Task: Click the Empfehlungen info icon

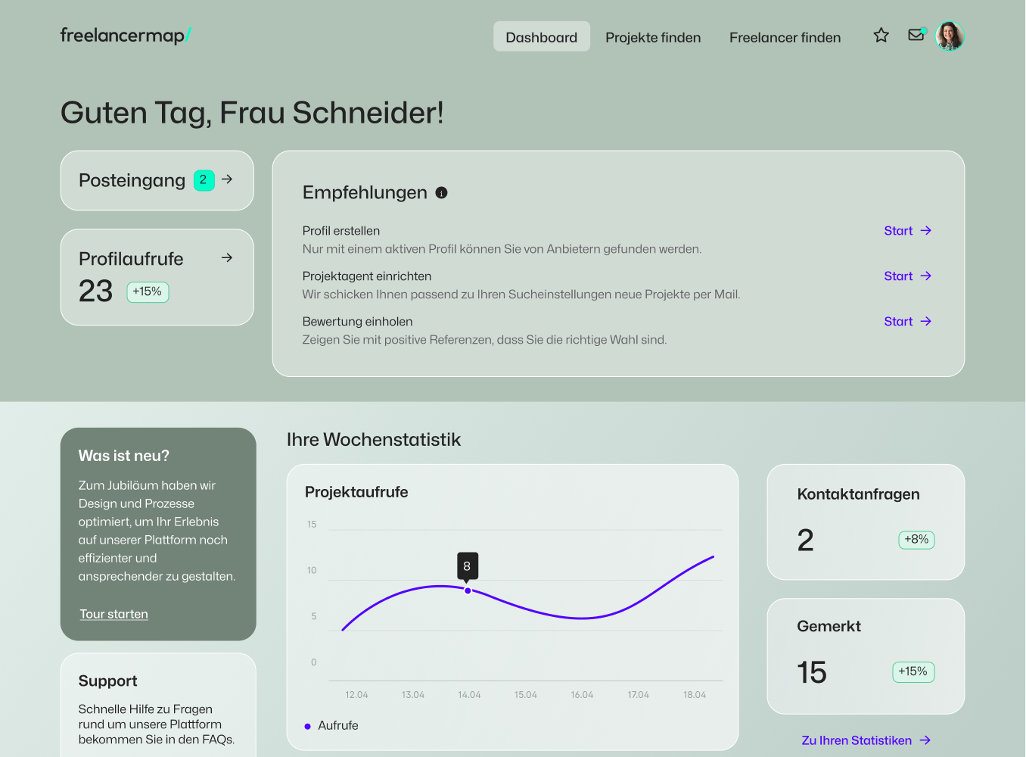Action: 442,193
